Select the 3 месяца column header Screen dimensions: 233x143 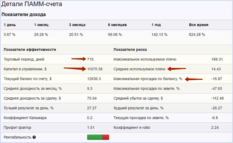click(77, 25)
